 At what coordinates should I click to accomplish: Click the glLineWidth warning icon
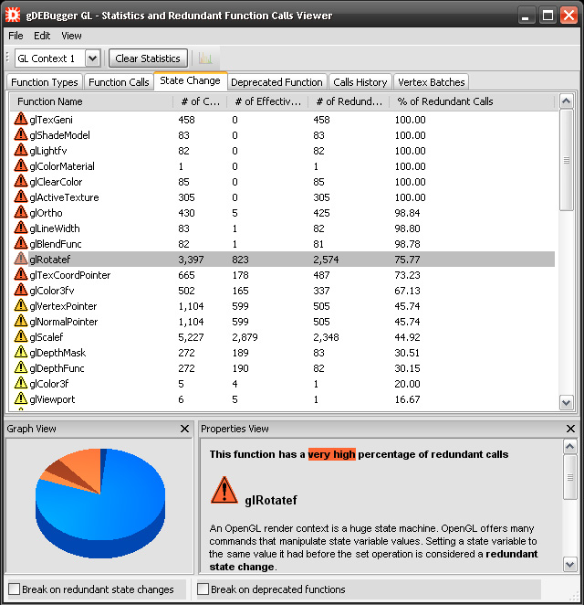click(x=21, y=228)
